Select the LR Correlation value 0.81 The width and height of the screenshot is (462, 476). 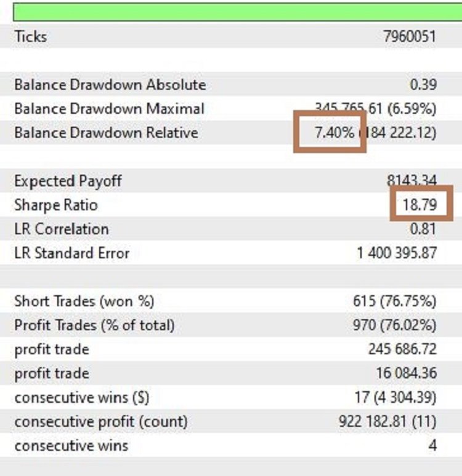pos(424,229)
